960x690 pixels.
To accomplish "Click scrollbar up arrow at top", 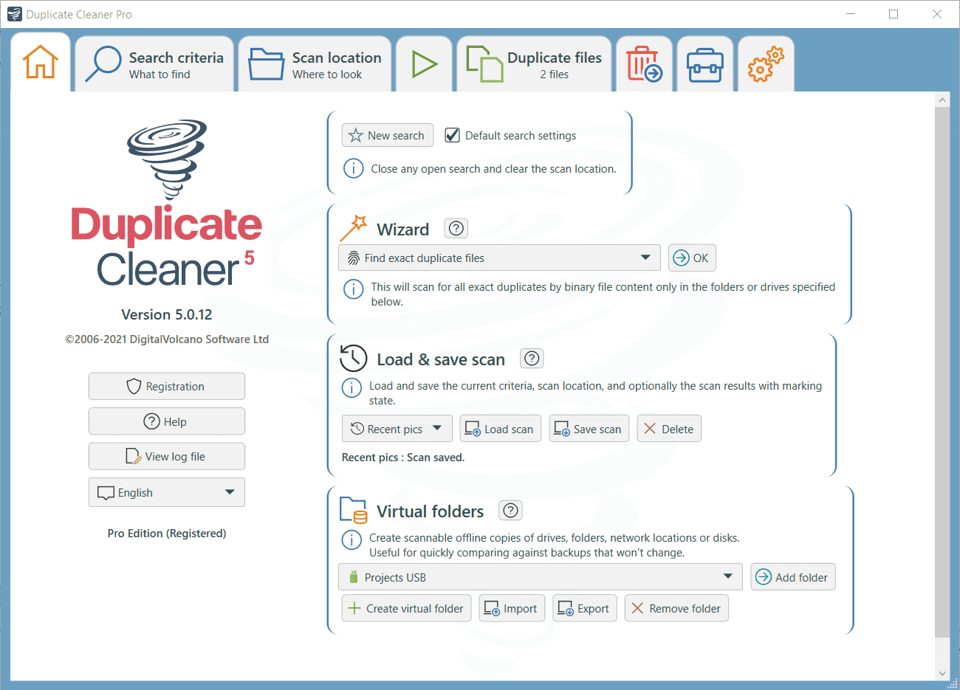I will (942, 99).
